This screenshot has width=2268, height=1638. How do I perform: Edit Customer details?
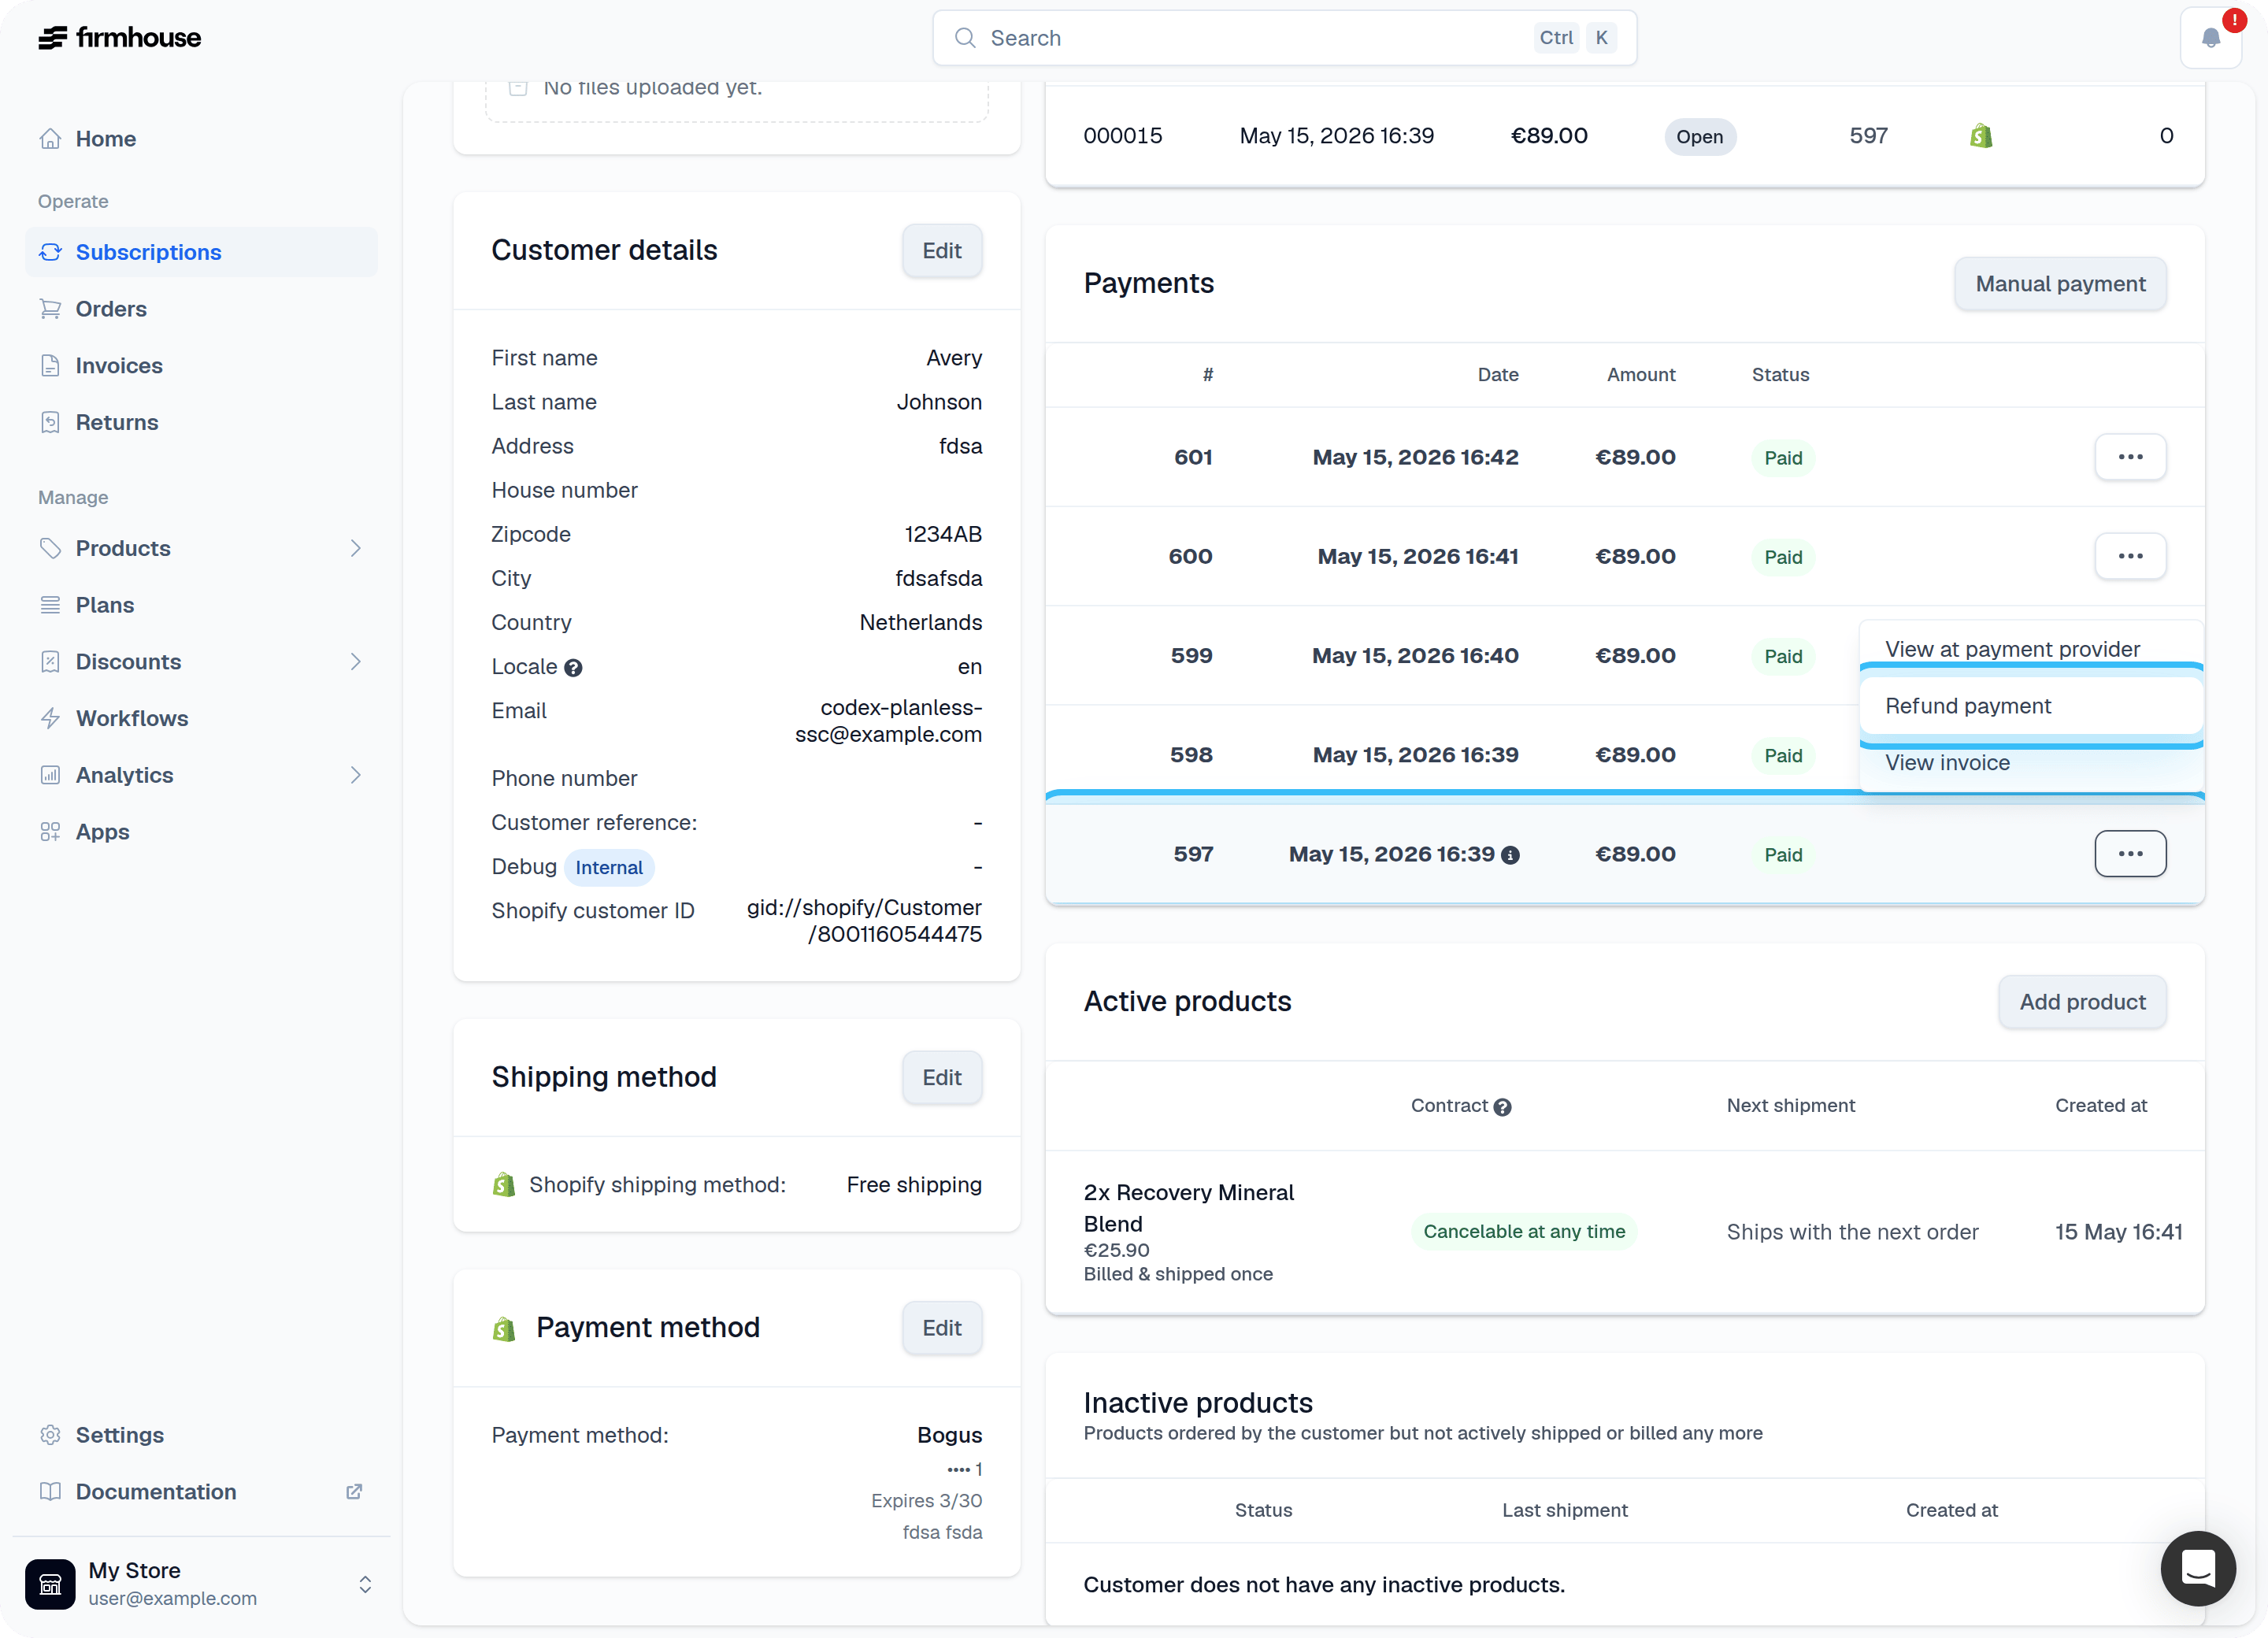point(942,251)
